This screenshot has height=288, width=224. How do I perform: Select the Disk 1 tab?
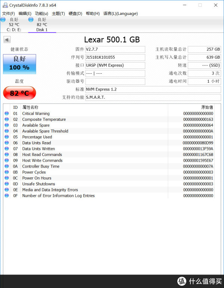[x=42, y=25]
